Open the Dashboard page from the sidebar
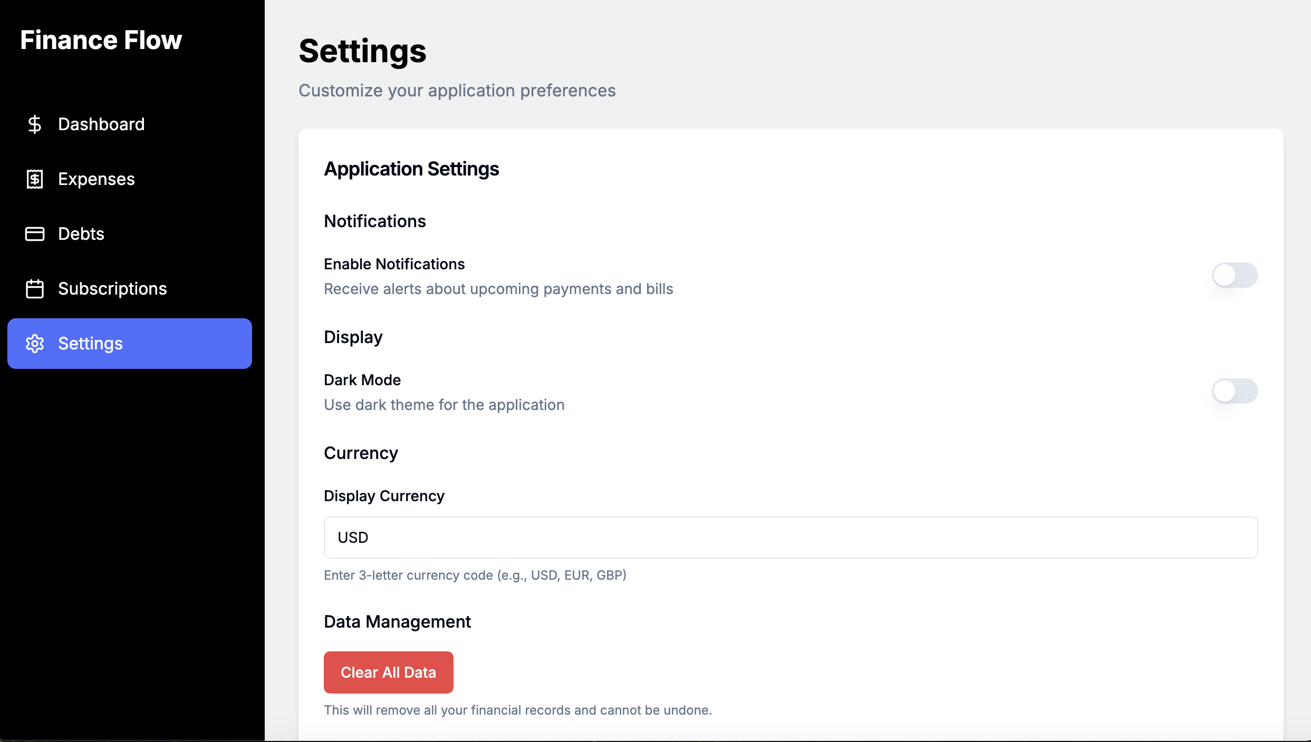The width and height of the screenshot is (1311, 742). click(101, 124)
